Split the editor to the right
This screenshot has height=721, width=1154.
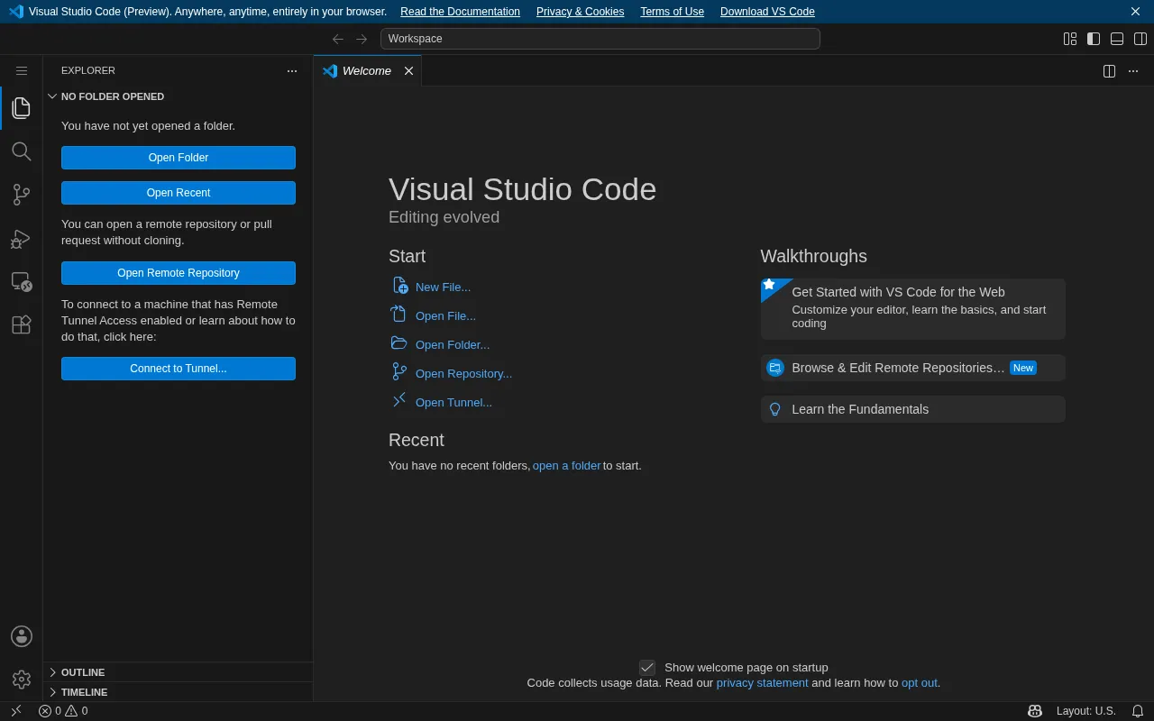(x=1110, y=71)
